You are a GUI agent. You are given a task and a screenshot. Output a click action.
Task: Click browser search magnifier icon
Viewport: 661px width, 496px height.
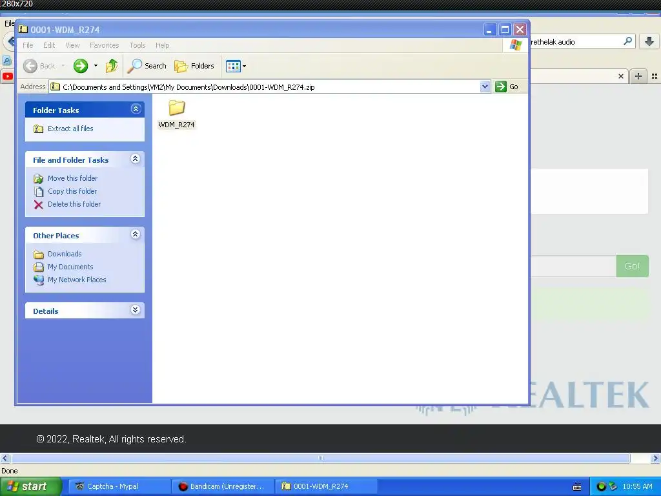tap(627, 41)
